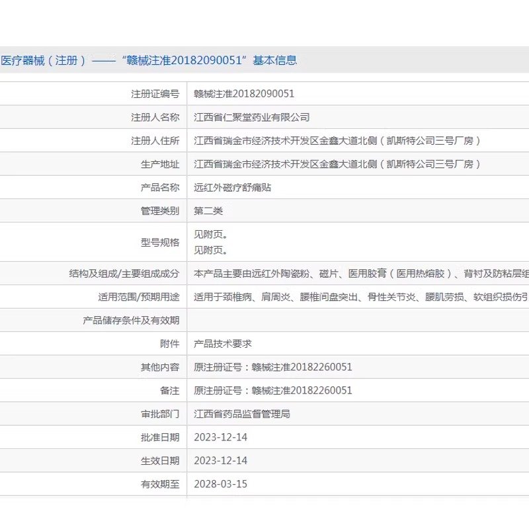Viewport: 529px width, 529px height.
Task: Select the original registration number in the 备注 row
Action: pos(273,391)
